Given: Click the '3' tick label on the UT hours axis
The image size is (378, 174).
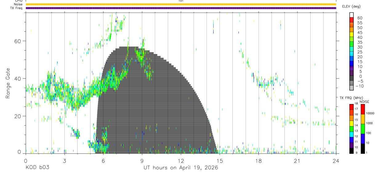Looking at the screenshot, I should point(65,160).
